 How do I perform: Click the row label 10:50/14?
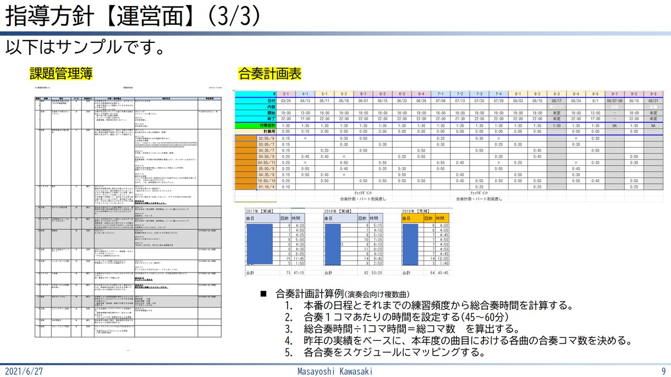[266, 181]
